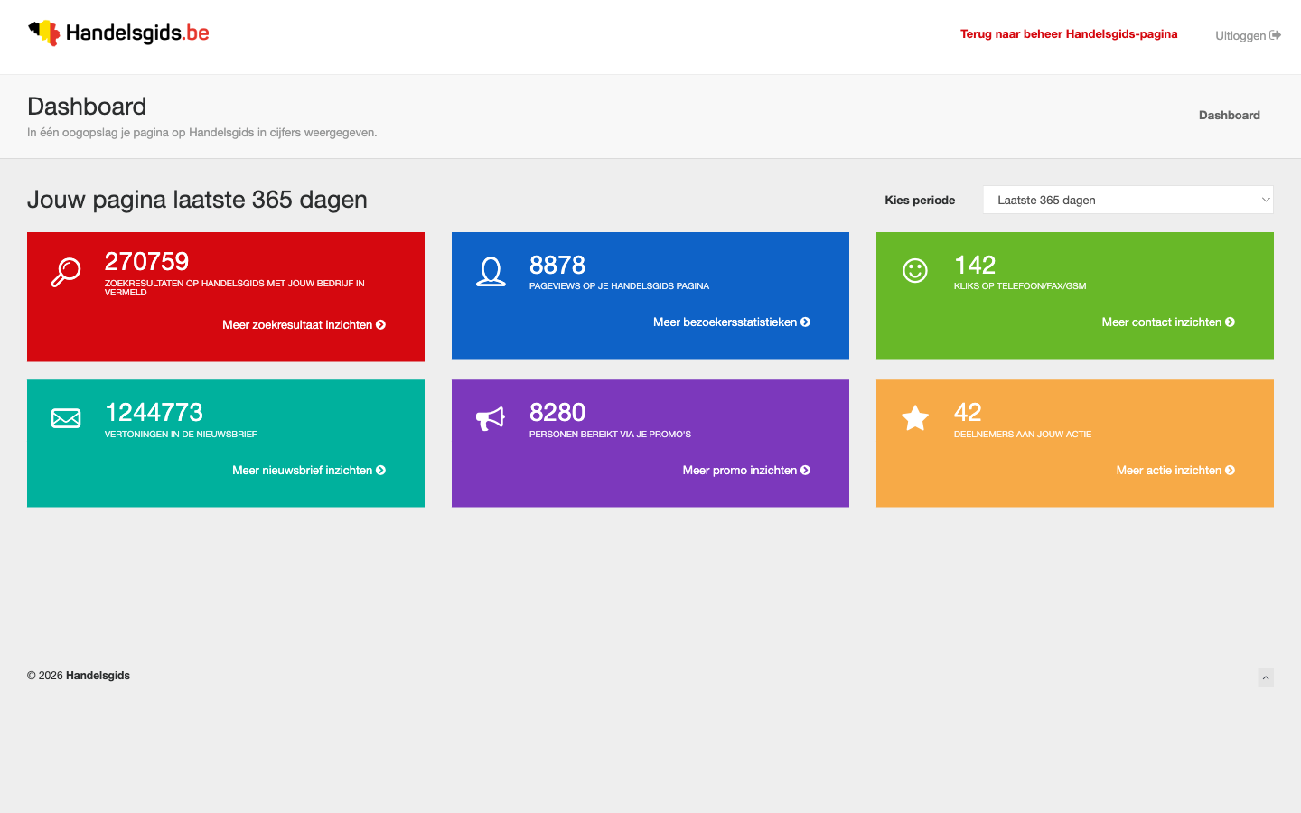Click the envelope newsletter icon
This screenshot has width=1301, height=813.
[66, 418]
